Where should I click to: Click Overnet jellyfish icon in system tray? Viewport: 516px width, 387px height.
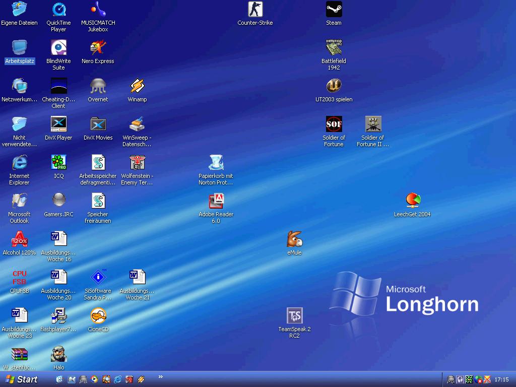tap(451, 380)
